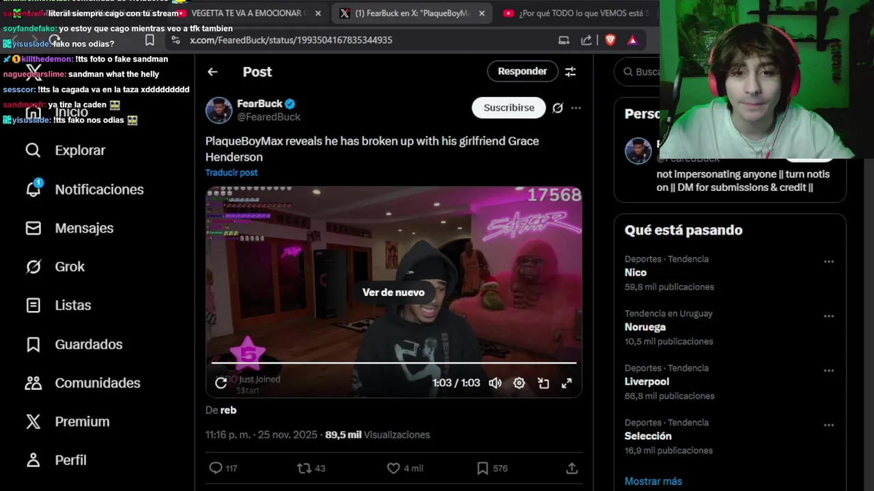
Task: Click the video progress bar
Action: 393,362
